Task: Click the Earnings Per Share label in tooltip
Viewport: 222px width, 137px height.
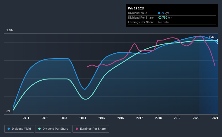Action: 141,22
